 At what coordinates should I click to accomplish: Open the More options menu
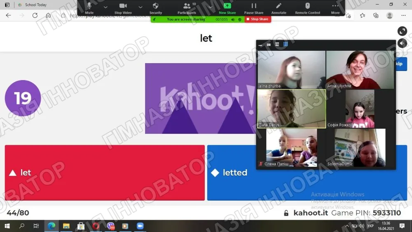point(335,8)
